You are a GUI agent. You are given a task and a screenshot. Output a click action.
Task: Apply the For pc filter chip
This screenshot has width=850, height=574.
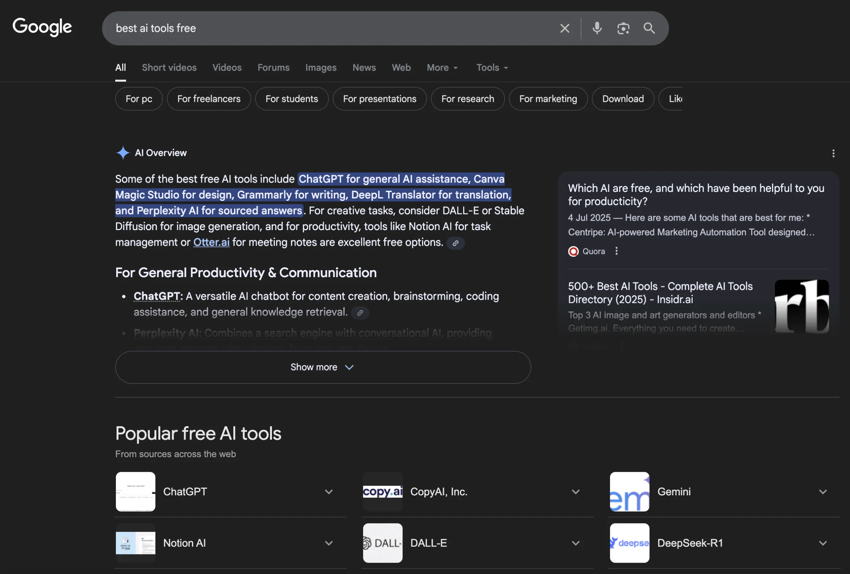[x=139, y=99]
